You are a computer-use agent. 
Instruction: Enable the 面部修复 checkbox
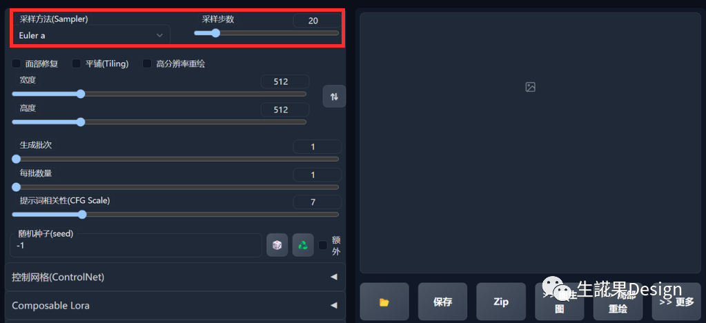pos(16,63)
